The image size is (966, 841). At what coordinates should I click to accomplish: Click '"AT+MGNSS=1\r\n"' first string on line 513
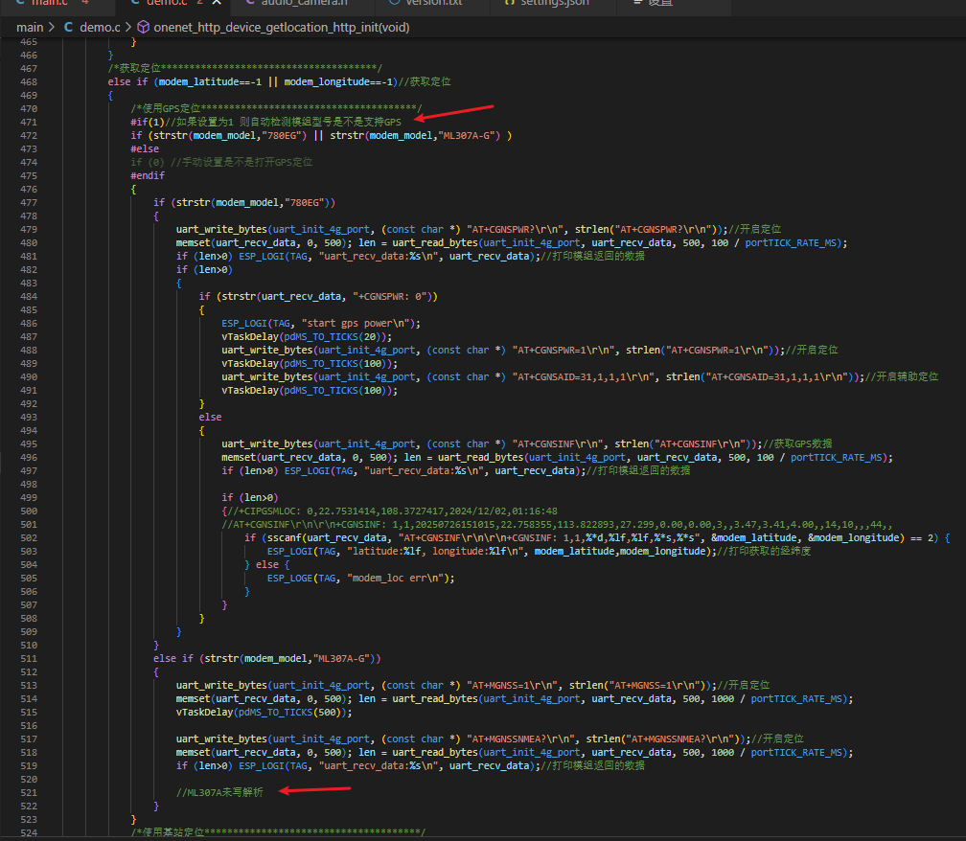pyautogui.click(x=513, y=685)
